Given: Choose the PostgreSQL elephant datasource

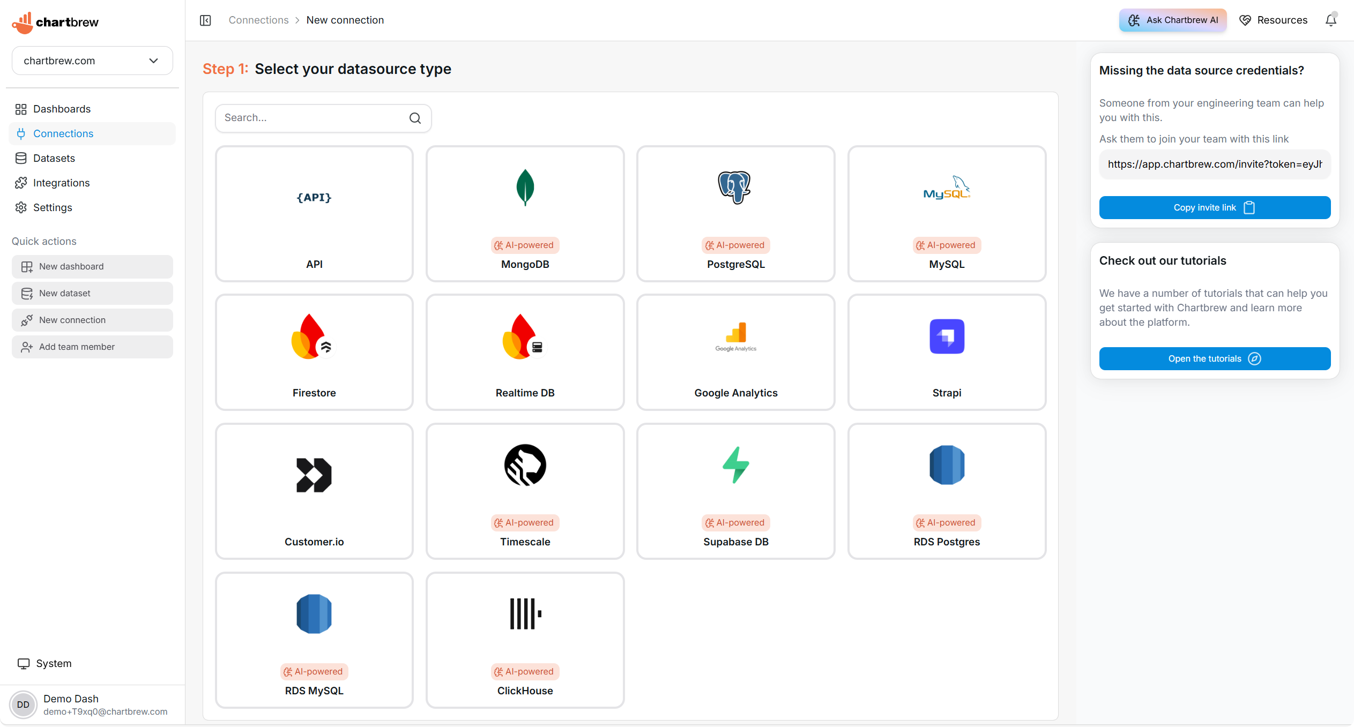Looking at the screenshot, I should 735,188.
